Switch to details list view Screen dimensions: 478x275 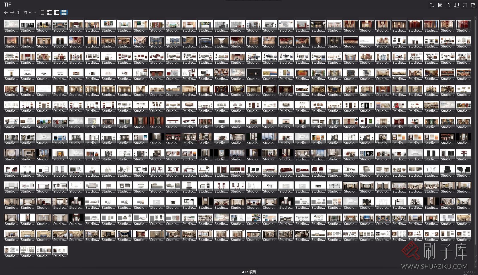point(49,13)
